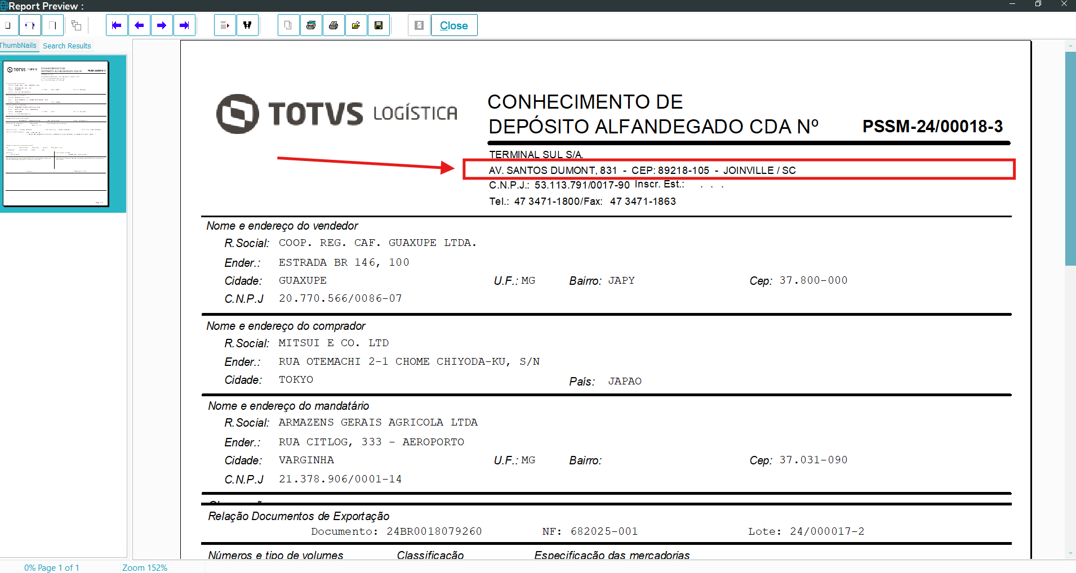Click buyer name 'MITSUI E CO. LTD'
The image size is (1076, 573).
(x=334, y=343)
